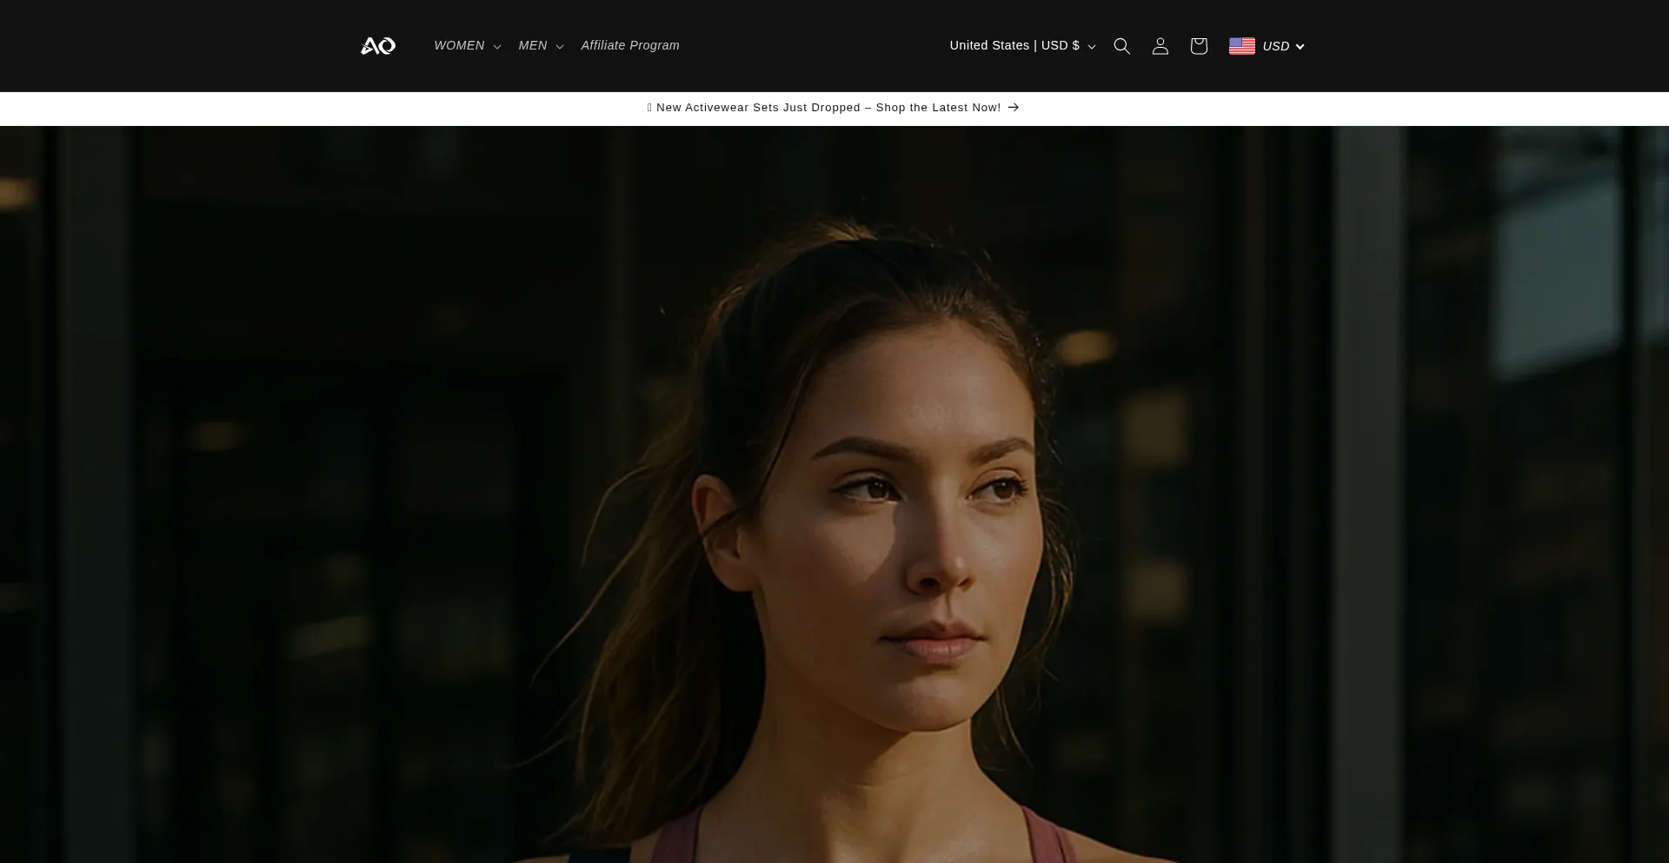Open the search magnifier icon
This screenshot has height=863, width=1669.
click(x=1121, y=46)
